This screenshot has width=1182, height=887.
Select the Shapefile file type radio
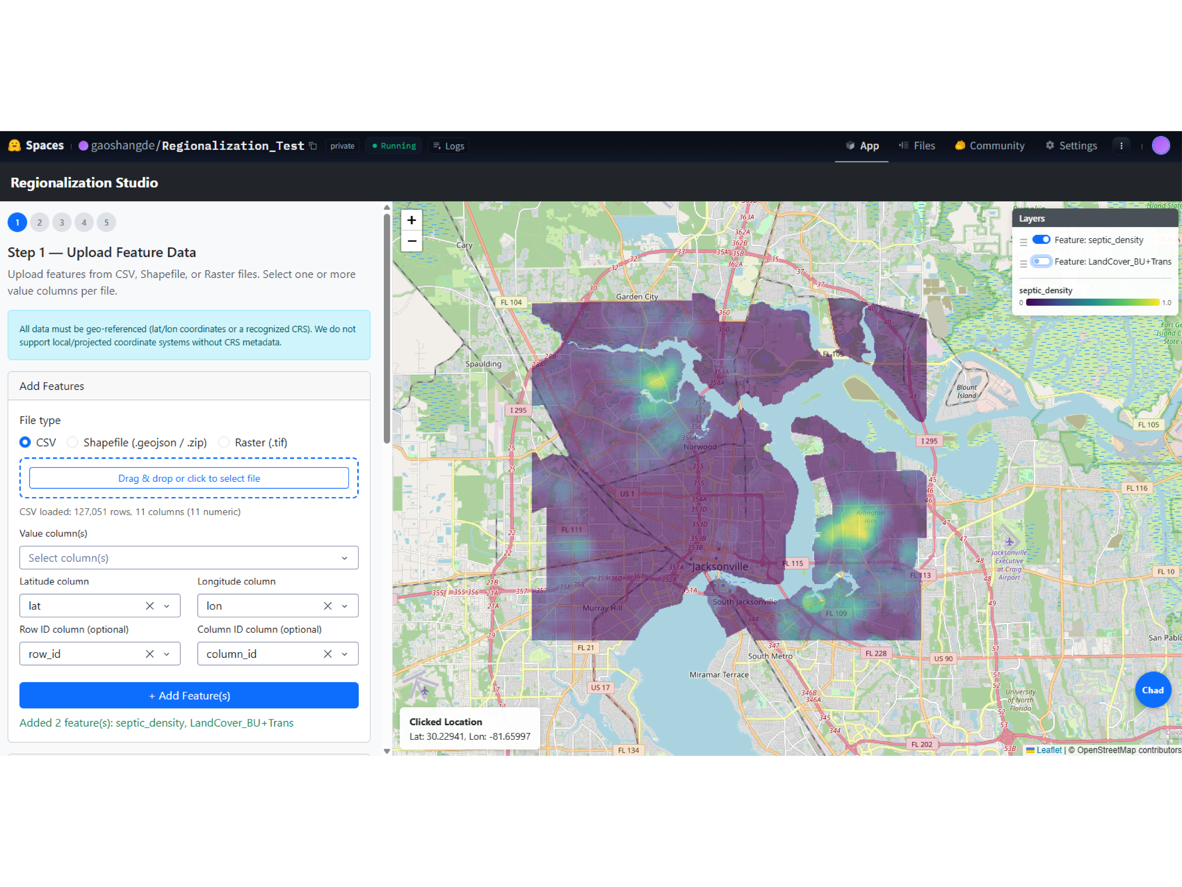pyautogui.click(x=73, y=442)
